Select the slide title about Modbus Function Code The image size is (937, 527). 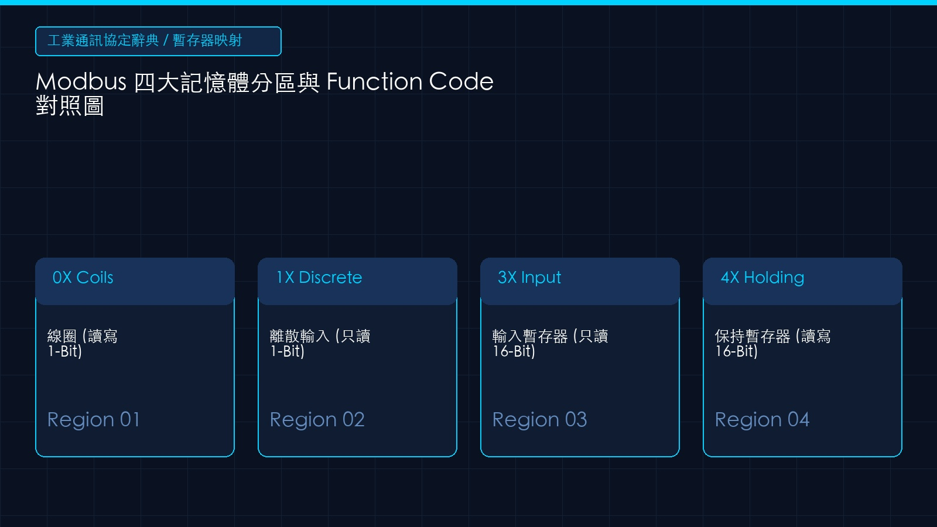tap(265, 93)
